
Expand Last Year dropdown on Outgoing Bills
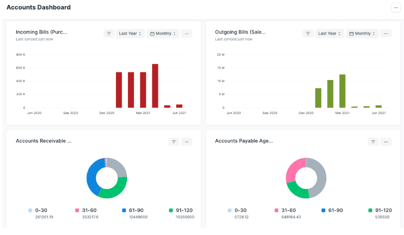(x=329, y=34)
